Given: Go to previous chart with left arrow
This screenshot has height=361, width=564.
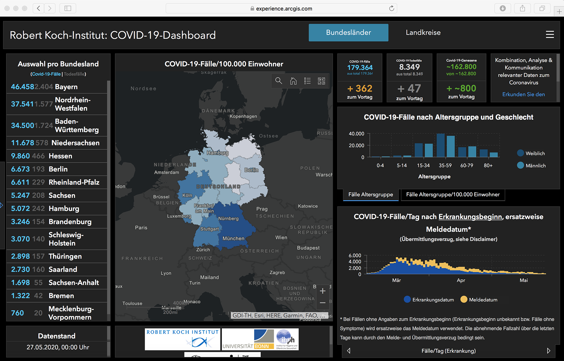Looking at the screenshot, I should point(349,351).
